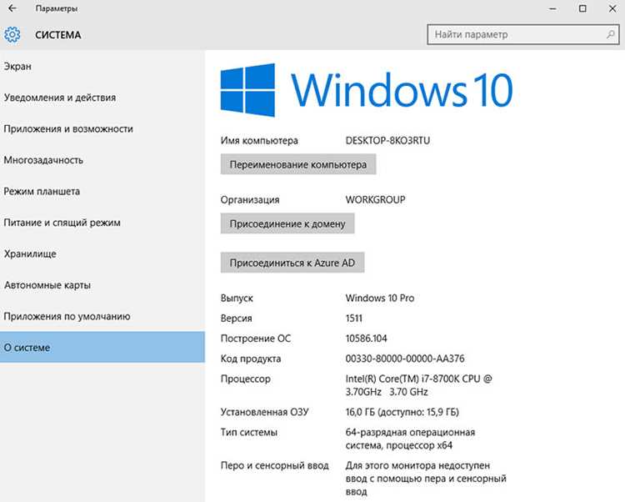This screenshot has width=625, height=502.
Task: Click the Windows 10 Pro edition value
Action: tap(380, 298)
